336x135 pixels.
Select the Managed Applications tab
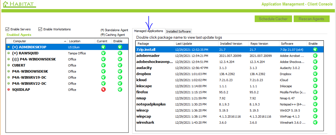[x=149, y=31]
